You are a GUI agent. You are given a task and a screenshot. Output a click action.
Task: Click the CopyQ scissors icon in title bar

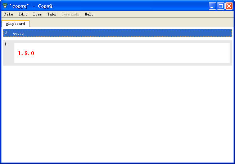5,6
